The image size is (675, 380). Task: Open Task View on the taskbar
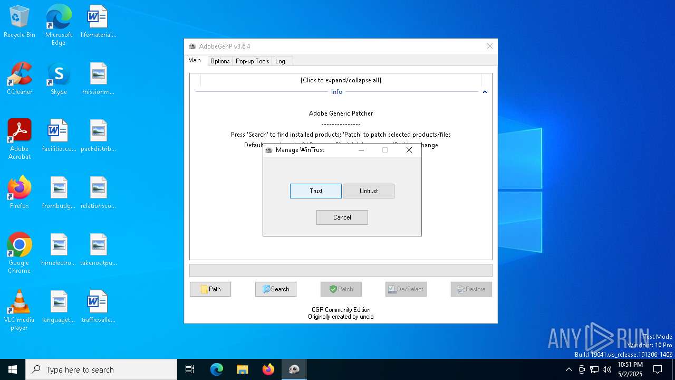coord(190,369)
